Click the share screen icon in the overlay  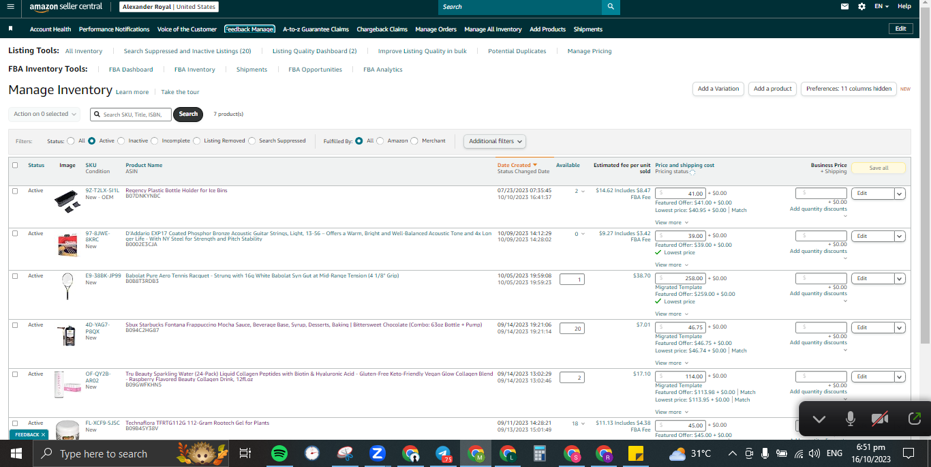click(914, 419)
